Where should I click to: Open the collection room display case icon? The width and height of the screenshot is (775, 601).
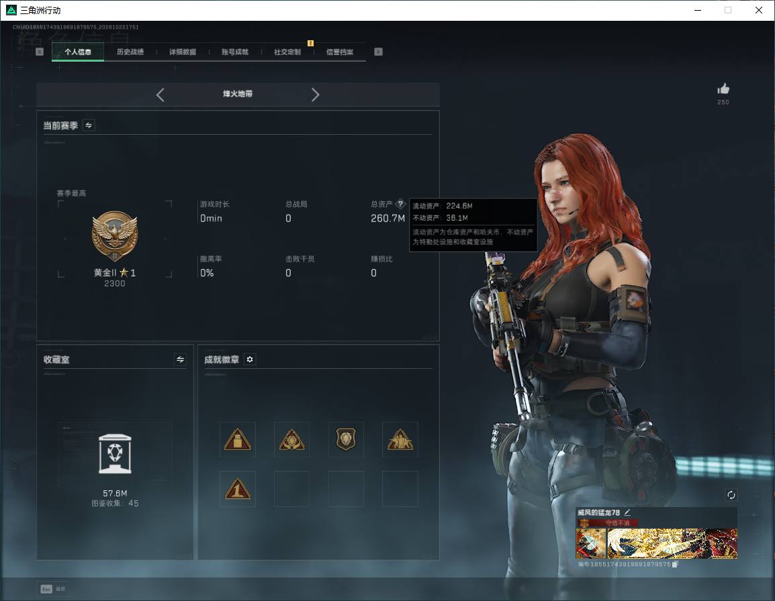115,454
